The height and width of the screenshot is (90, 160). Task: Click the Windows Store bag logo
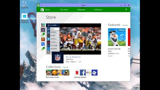[42, 10]
